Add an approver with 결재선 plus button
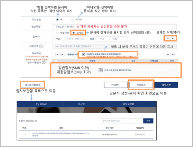This screenshot has width=193, height=147. click(x=173, y=38)
